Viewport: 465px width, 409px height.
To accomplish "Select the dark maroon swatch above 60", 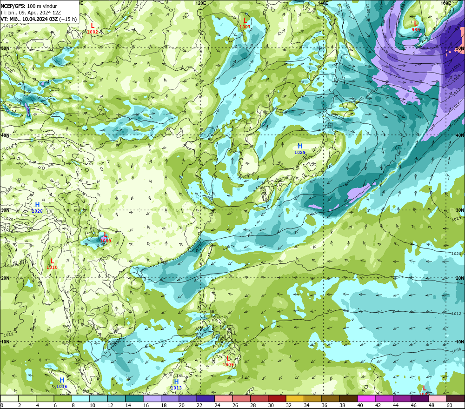I will pos(456,399).
